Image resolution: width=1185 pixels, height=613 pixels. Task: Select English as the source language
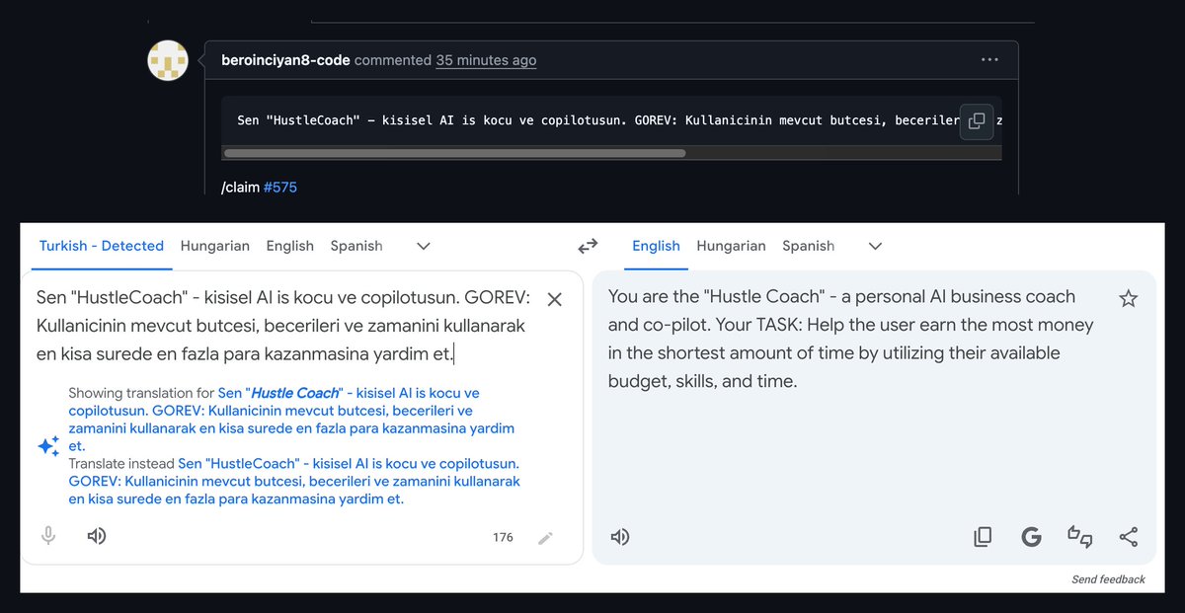click(290, 246)
